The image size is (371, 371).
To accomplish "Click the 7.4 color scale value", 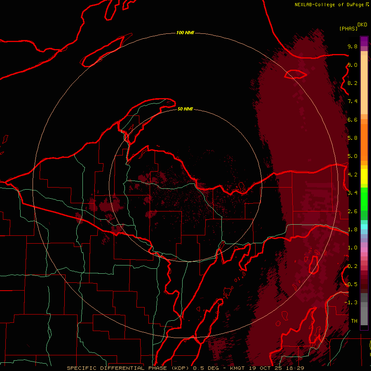I will (x=352, y=101).
